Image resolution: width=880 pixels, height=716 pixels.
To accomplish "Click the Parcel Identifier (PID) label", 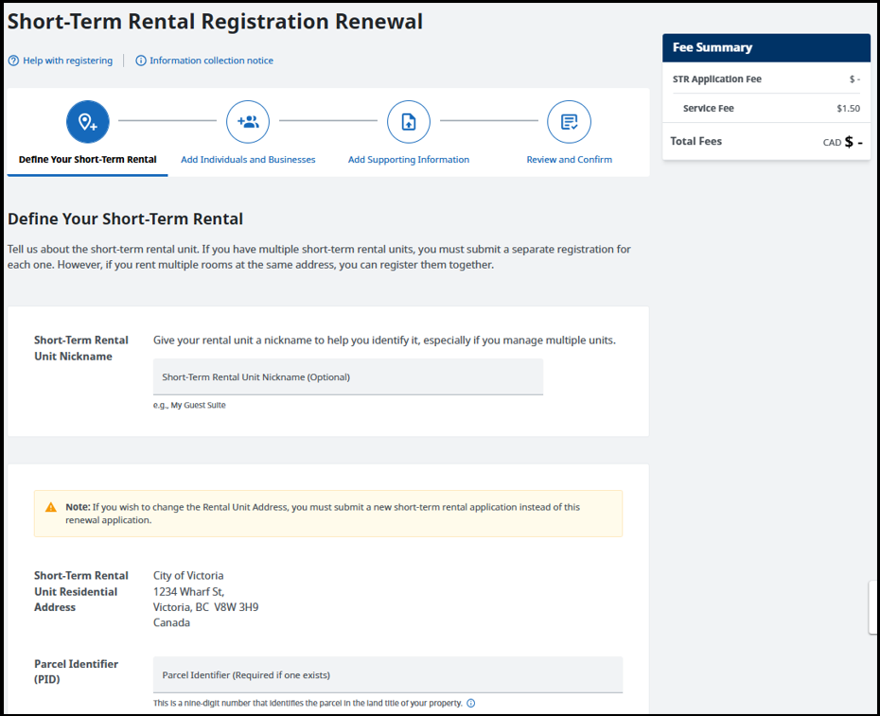I will coord(77,672).
